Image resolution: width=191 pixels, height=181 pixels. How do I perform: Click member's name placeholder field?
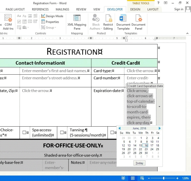pyautogui.click(x=55, y=71)
